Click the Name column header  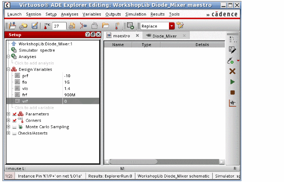(118, 45)
